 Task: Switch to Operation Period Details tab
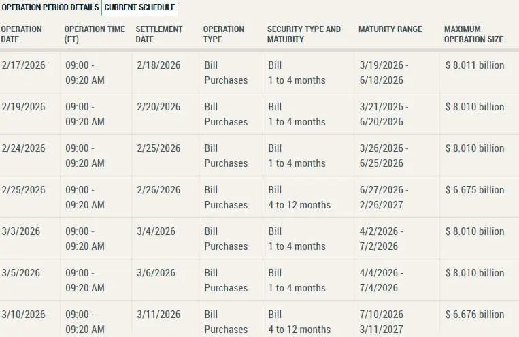point(50,7)
